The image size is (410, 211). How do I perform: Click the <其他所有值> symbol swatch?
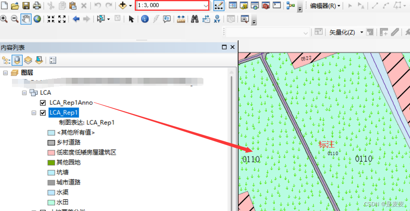pyautogui.click(x=51, y=133)
